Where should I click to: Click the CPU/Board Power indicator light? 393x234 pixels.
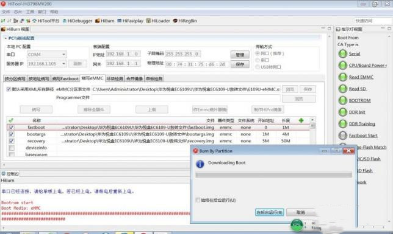(342, 66)
